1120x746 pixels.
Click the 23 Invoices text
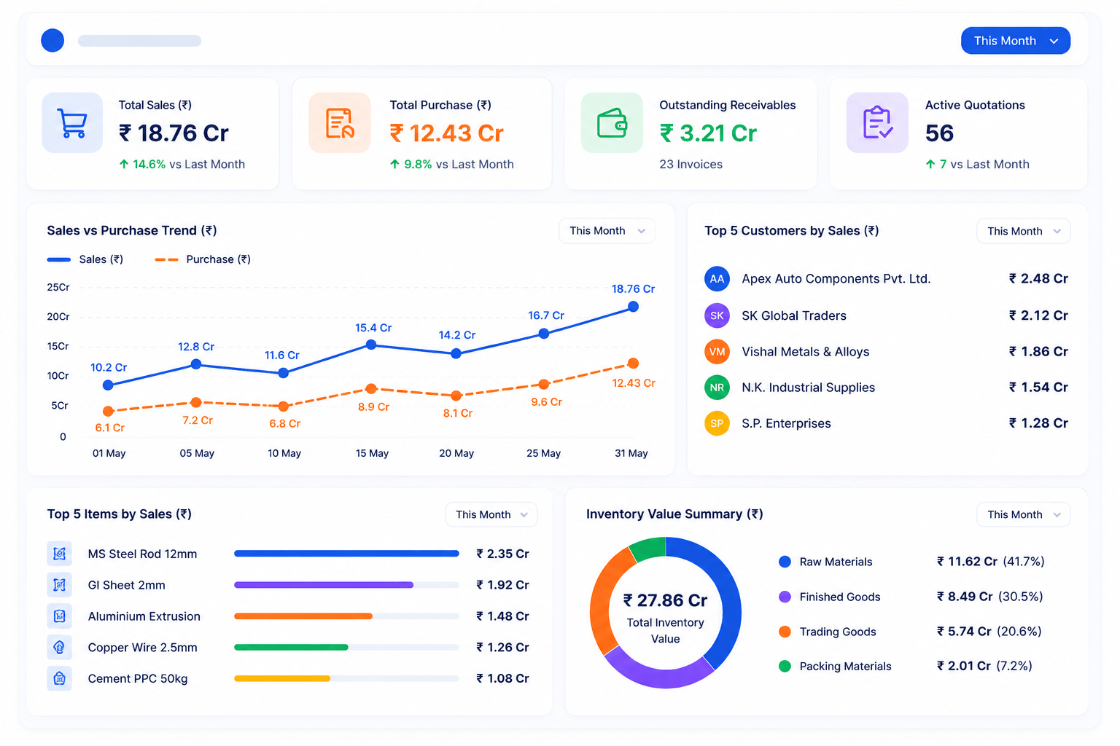click(x=691, y=165)
